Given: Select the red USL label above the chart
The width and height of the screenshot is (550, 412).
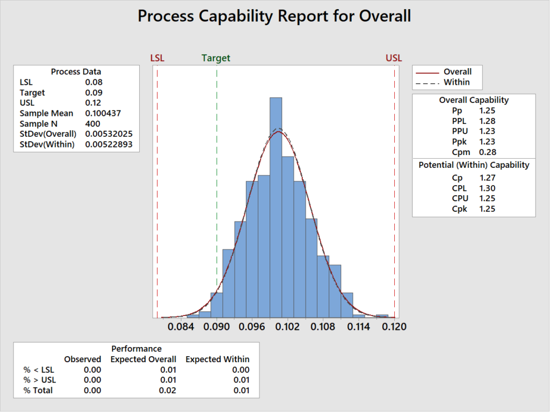Looking at the screenshot, I should [x=394, y=58].
